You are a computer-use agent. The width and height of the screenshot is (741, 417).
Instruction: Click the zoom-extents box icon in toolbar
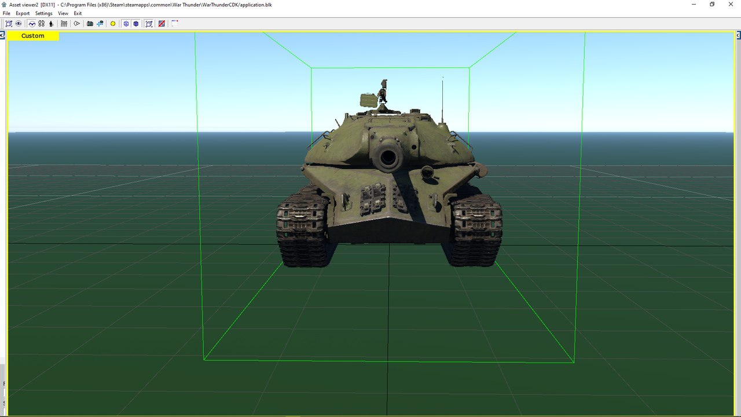pyautogui.click(x=9, y=24)
